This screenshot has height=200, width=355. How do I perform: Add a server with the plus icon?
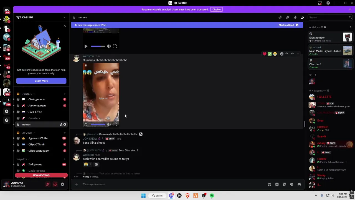(7, 111)
